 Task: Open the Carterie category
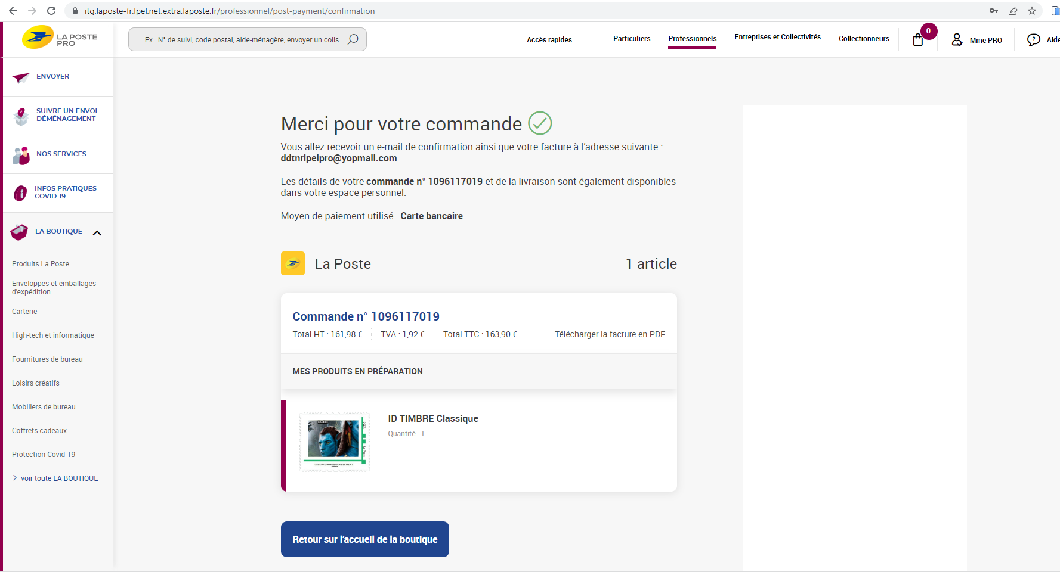click(24, 312)
